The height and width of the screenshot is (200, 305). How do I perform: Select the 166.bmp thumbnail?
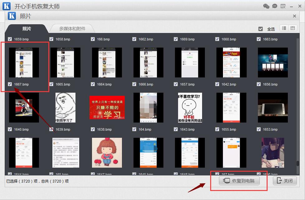107,63
